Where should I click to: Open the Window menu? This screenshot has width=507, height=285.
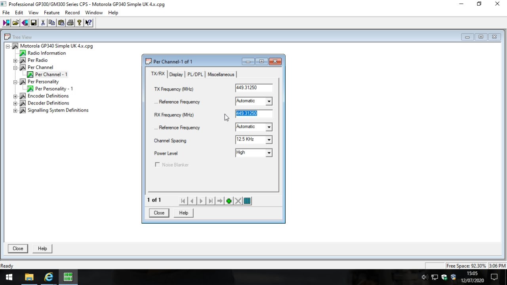94,13
